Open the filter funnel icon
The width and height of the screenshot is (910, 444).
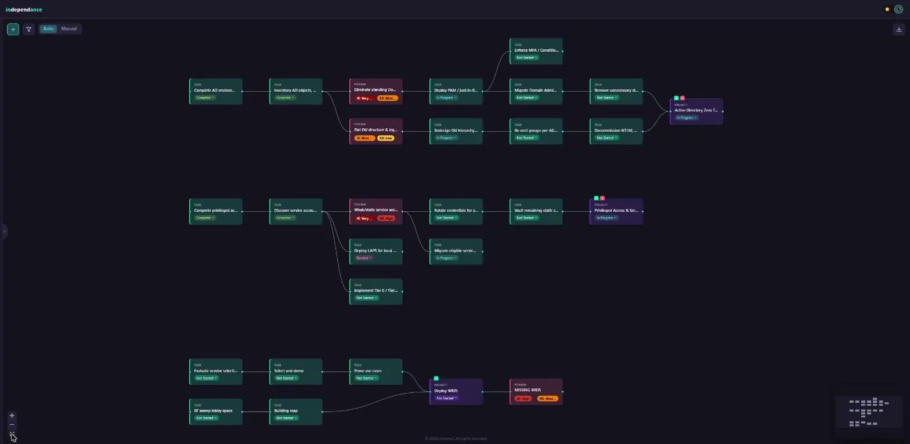(28, 29)
